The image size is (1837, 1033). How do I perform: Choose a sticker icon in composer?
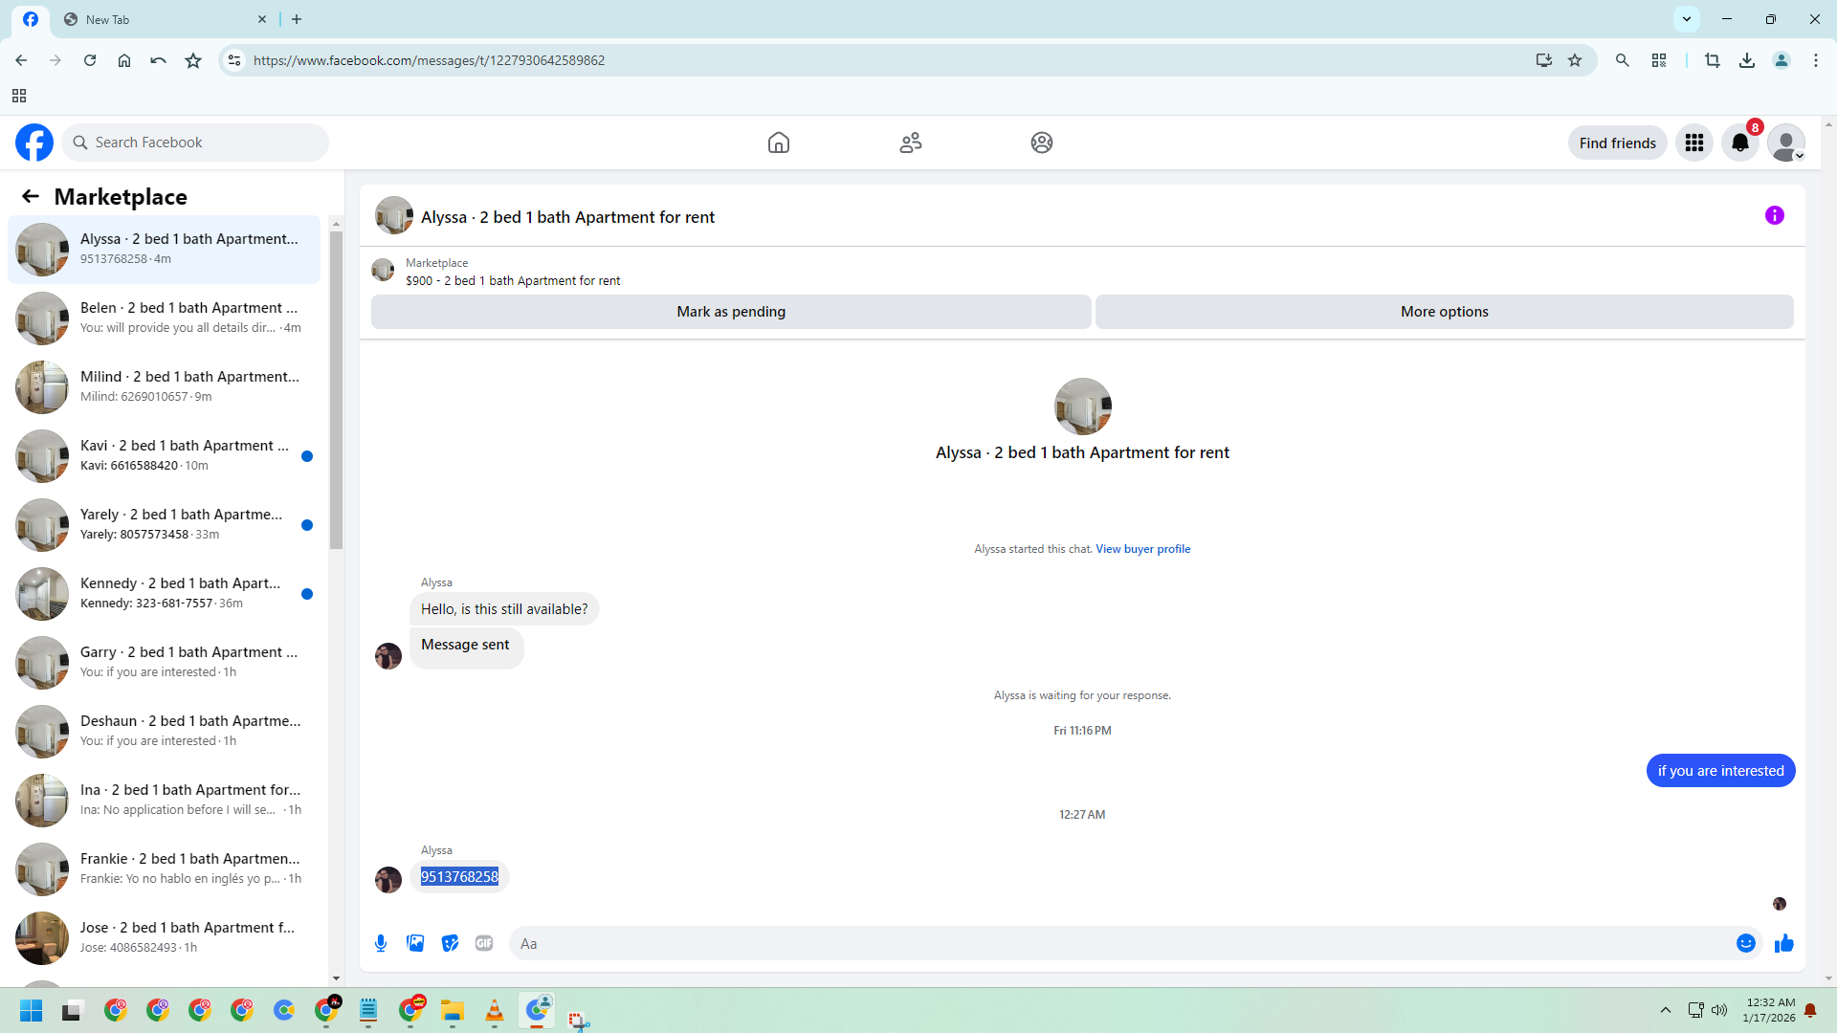(x=450, y=943)
